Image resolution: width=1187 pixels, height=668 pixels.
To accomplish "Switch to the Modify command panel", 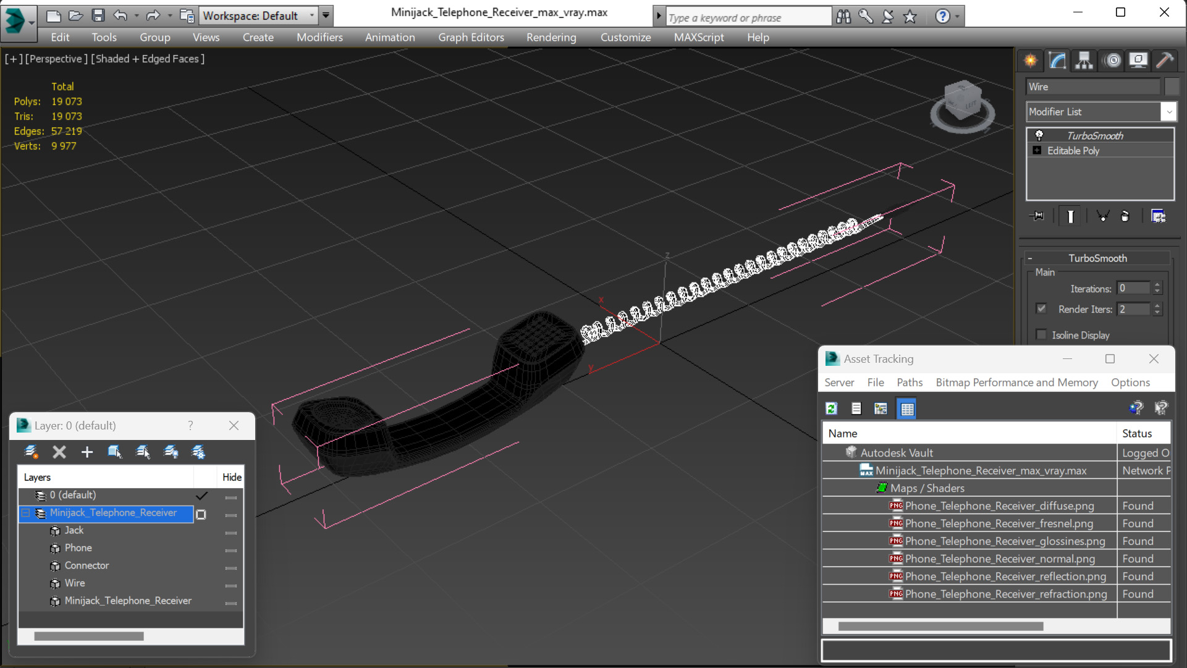I will [x=1057, y=61].
